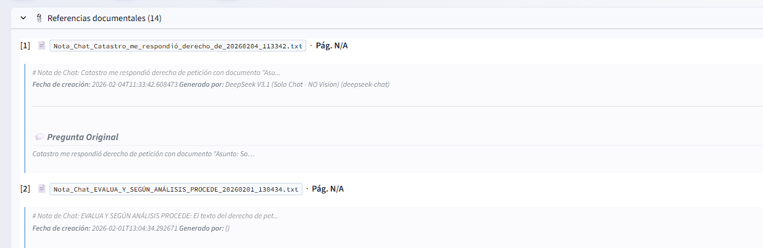Screen dimensions: 763x248
Task: Click the DeepSeek V3.1 generator text
Action: coord(307,84)
